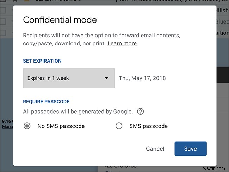Tick the first email row checkbox
The image size is (229, 172).
click(3, 11)
